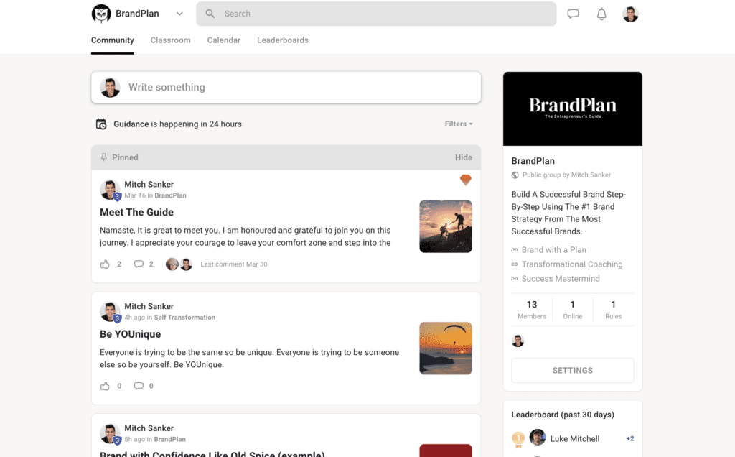The width and height of the screenshot is (735, 457).
Task: Click Mitch Sanker name on Meet The Guide post
Action: (x=149, y=185)
